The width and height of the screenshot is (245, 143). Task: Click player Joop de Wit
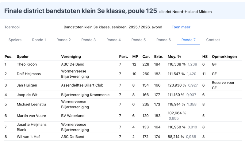[x=27, y=95]
